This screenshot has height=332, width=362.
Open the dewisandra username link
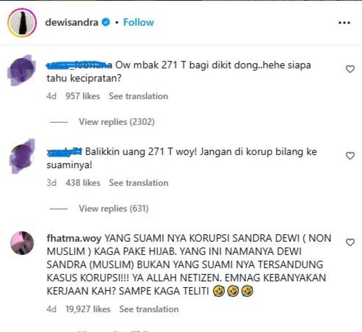coord(72,22)
